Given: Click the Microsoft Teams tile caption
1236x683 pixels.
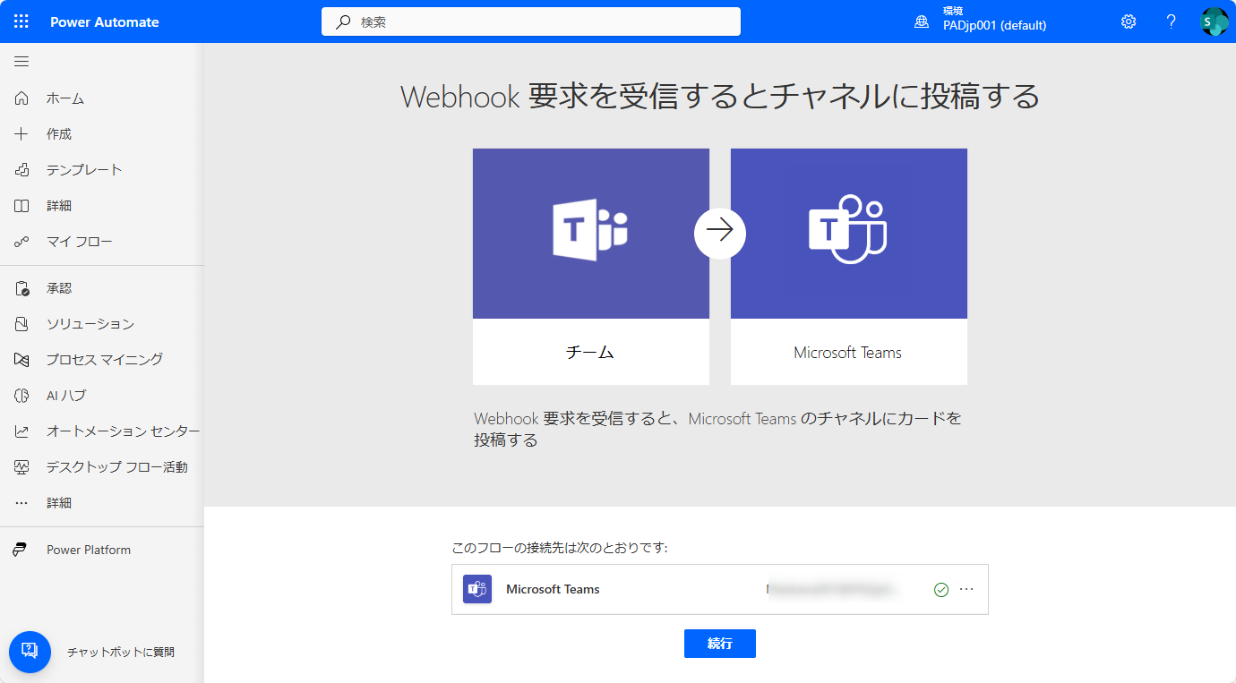Looking at the screenshot, I should [x=848, y=353].
